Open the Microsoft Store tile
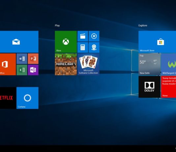 157,42
